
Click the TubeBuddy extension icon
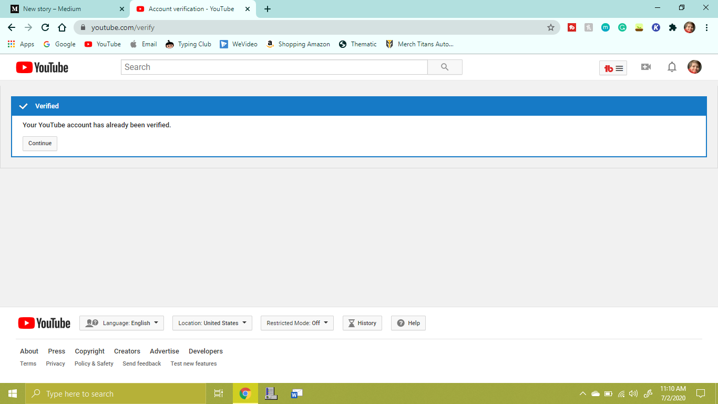coord(572,27)
